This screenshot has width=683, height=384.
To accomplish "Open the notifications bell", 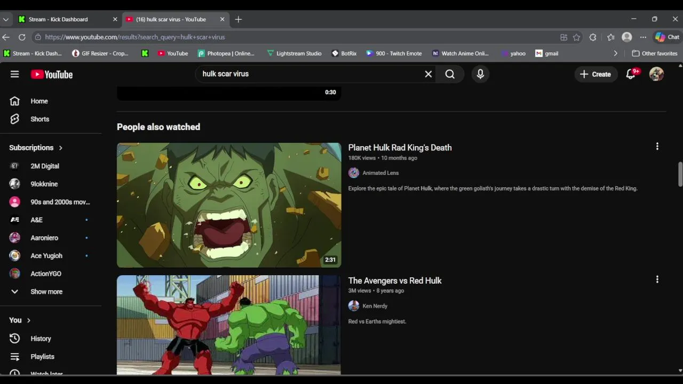I will (x=631, y=74).
